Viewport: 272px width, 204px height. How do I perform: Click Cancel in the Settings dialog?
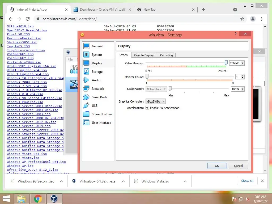coord(238,166)
